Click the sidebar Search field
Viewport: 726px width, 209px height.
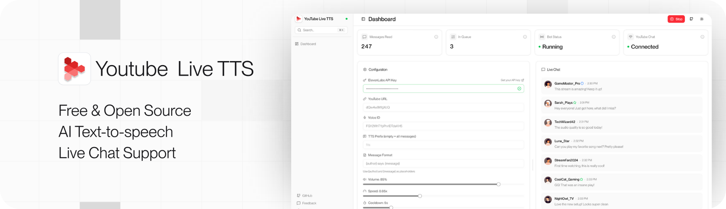pos(321,30)
